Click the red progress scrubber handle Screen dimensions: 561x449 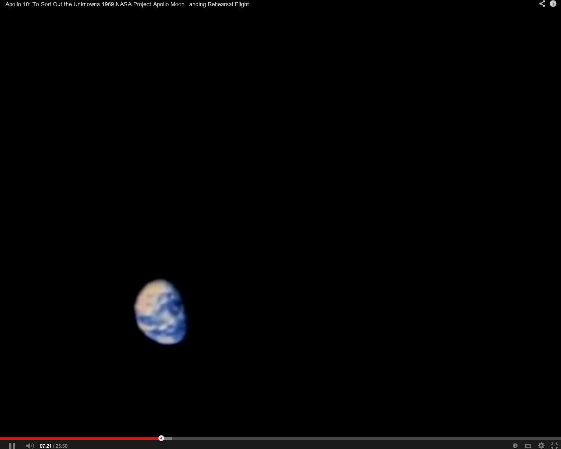(x=161, y=438)
